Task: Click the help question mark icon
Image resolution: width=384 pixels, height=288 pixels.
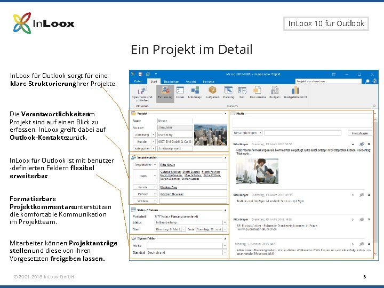Action: pos(375,81)
